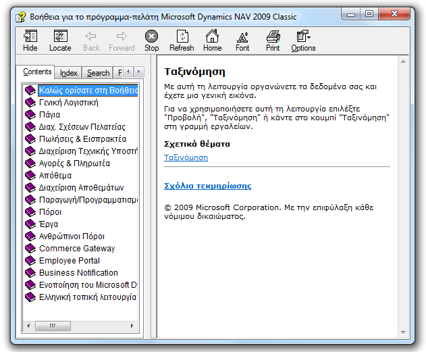Open the Πόροι topic
The width and height of the screenshot is (426, 352).
coord(50,211)
